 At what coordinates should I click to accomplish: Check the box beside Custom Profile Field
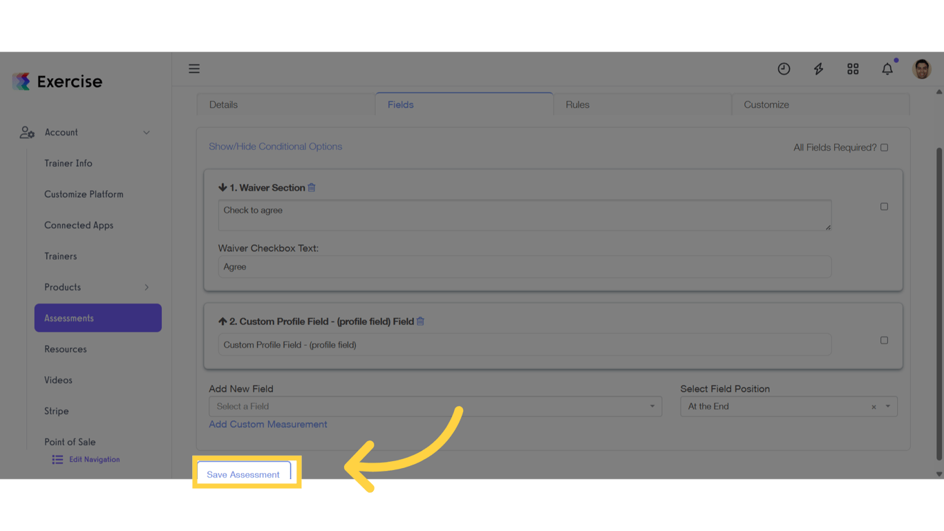click(x=885, y=339)
